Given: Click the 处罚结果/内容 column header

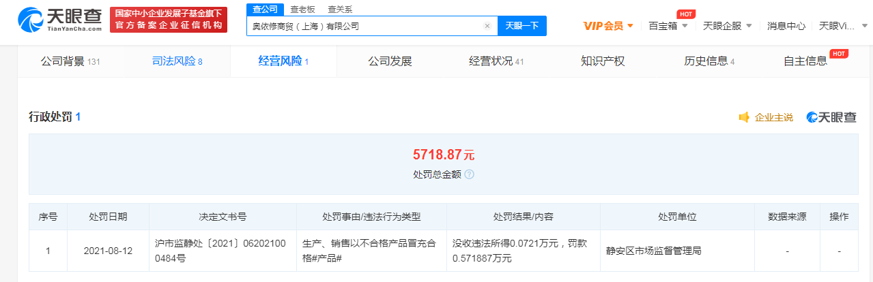Looking at the screenshot, I should 523,217.
